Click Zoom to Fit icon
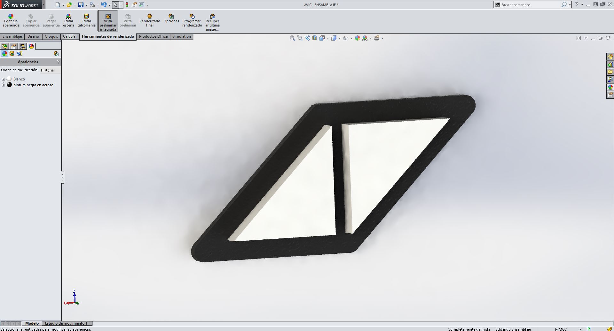This screenshot has width=614, height=331. pos(292,38)
